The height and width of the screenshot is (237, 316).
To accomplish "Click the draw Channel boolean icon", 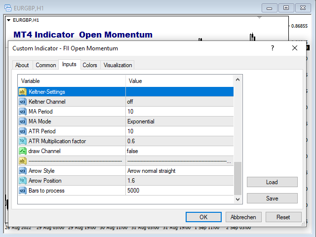I will click(23, 151).
